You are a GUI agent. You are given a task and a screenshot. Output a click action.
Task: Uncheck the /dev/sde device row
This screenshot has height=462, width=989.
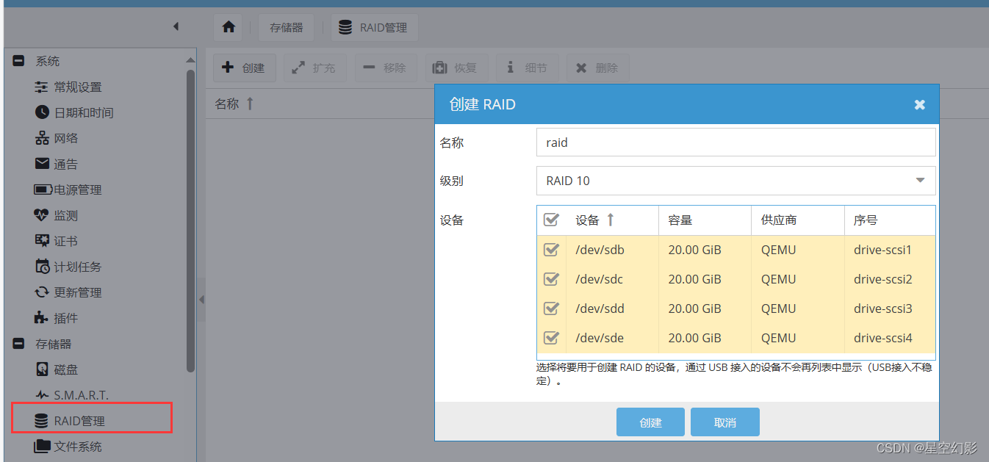click(552, 337)
